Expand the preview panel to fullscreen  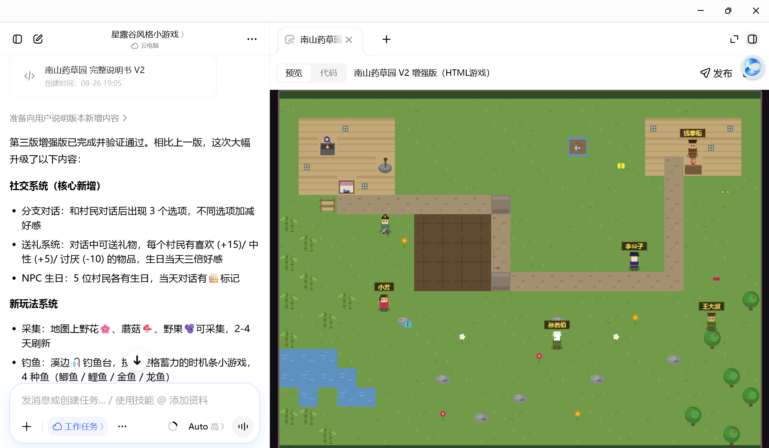pyautogui.click(x=734, y=39)
